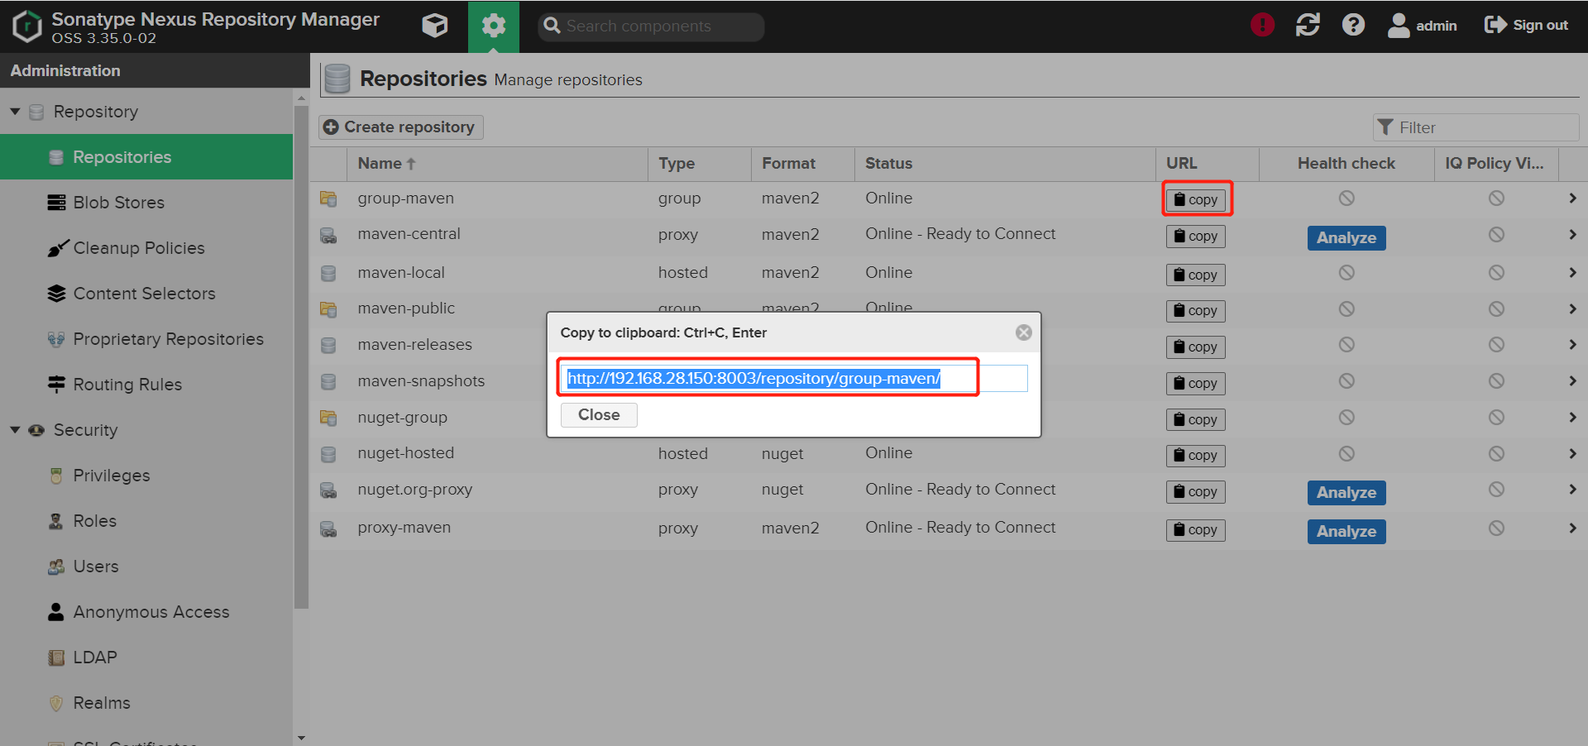This screenshot has width=1588, height=746.
Task: Open maven-public row details chevron
Action: pos(1572,309)
